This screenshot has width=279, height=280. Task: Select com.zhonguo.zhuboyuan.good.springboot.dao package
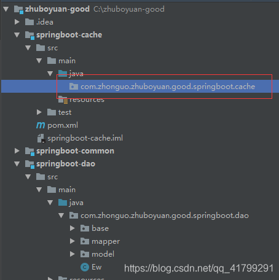coord(165,216)
